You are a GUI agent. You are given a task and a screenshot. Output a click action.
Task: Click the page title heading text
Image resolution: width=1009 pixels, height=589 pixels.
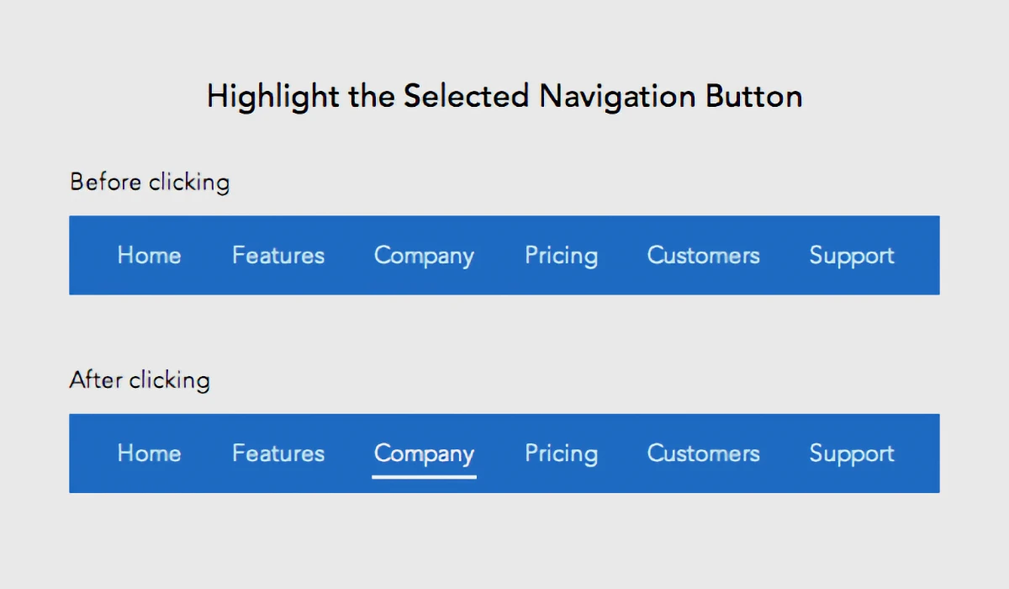click(x=504, y=95)
